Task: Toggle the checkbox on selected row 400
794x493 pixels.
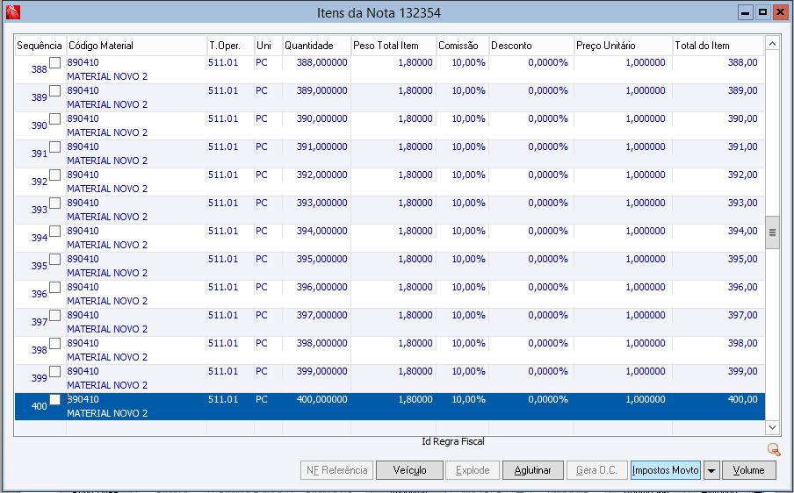Action: 54,399
